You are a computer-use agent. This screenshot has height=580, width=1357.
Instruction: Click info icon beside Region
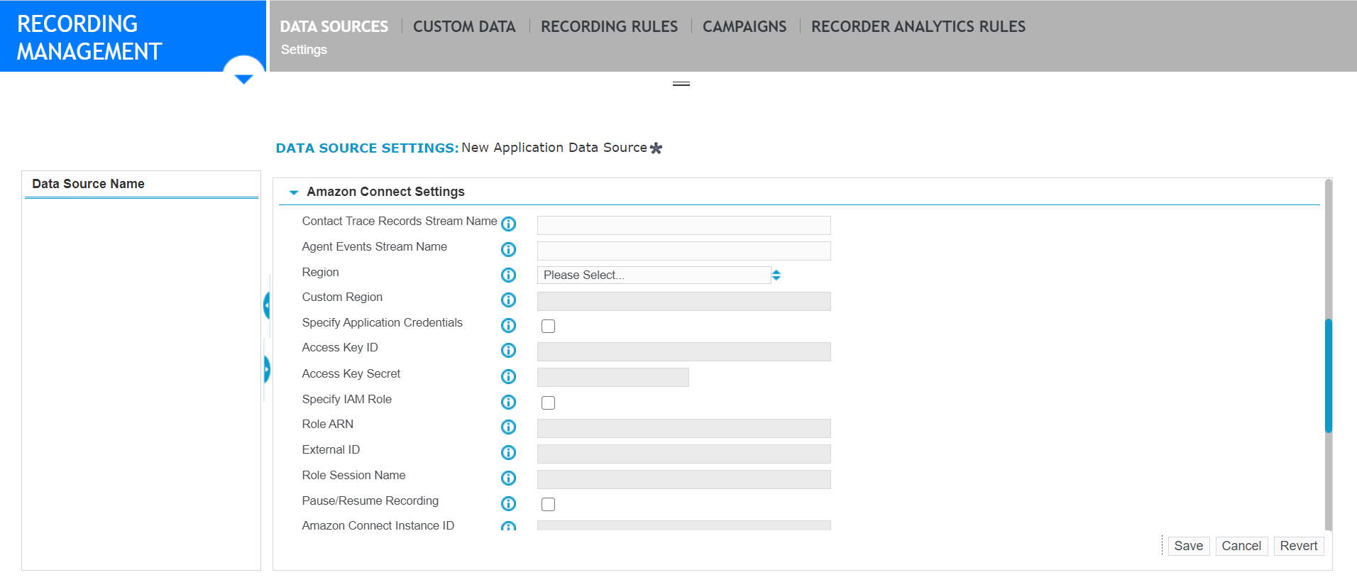[x=508, y=275]
